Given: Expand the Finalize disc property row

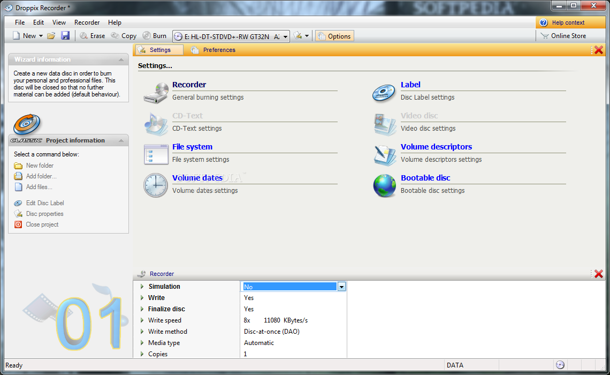Looking at the screenshot, I should tap(142, 309).
